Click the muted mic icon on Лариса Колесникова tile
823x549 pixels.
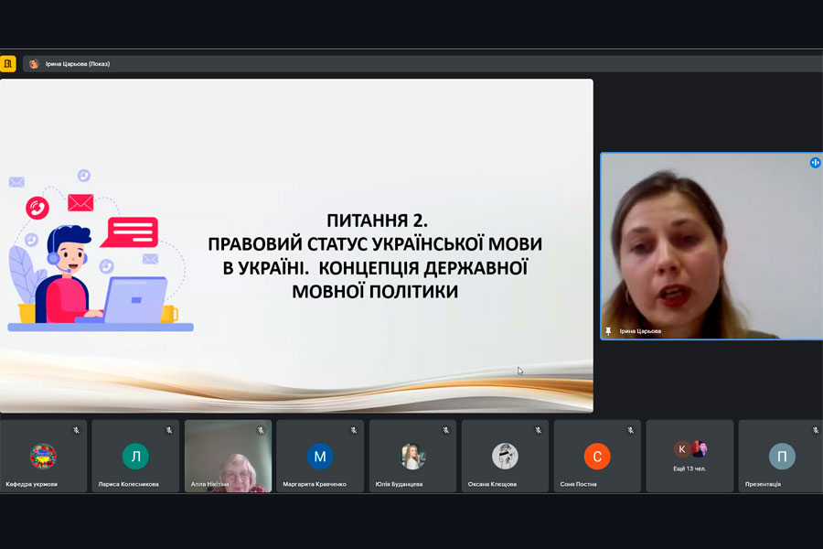169,430
